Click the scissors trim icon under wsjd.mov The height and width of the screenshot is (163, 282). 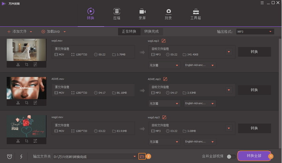[x=18, y=65]
